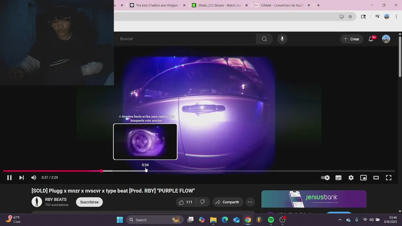Click the taskbar Search box

pos(155,220)
